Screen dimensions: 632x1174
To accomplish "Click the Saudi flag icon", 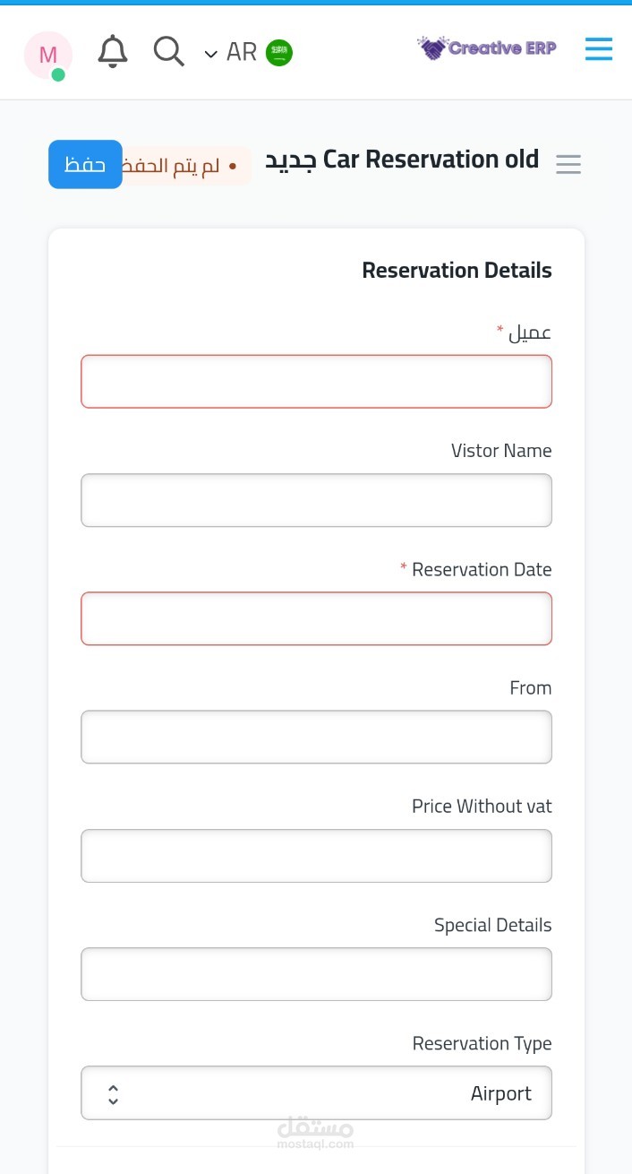I will pos(279,53).
